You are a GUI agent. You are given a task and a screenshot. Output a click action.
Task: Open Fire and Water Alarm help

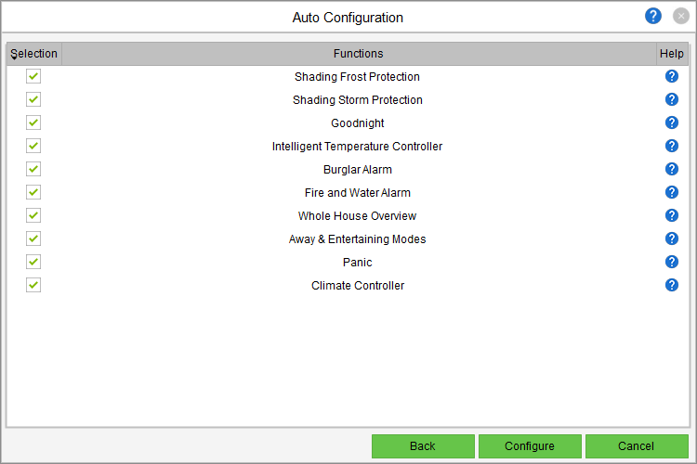(x=672, y=192)
